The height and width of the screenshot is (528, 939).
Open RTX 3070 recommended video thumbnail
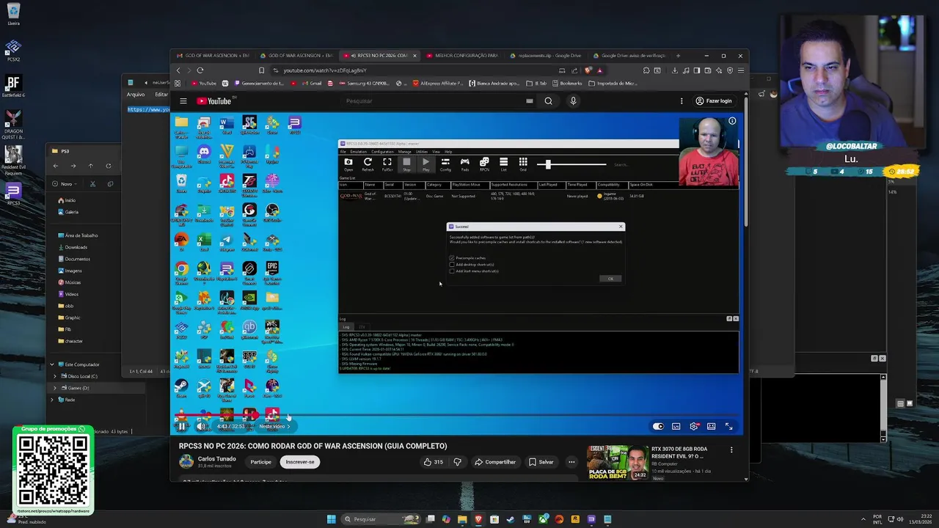[617, 461]
